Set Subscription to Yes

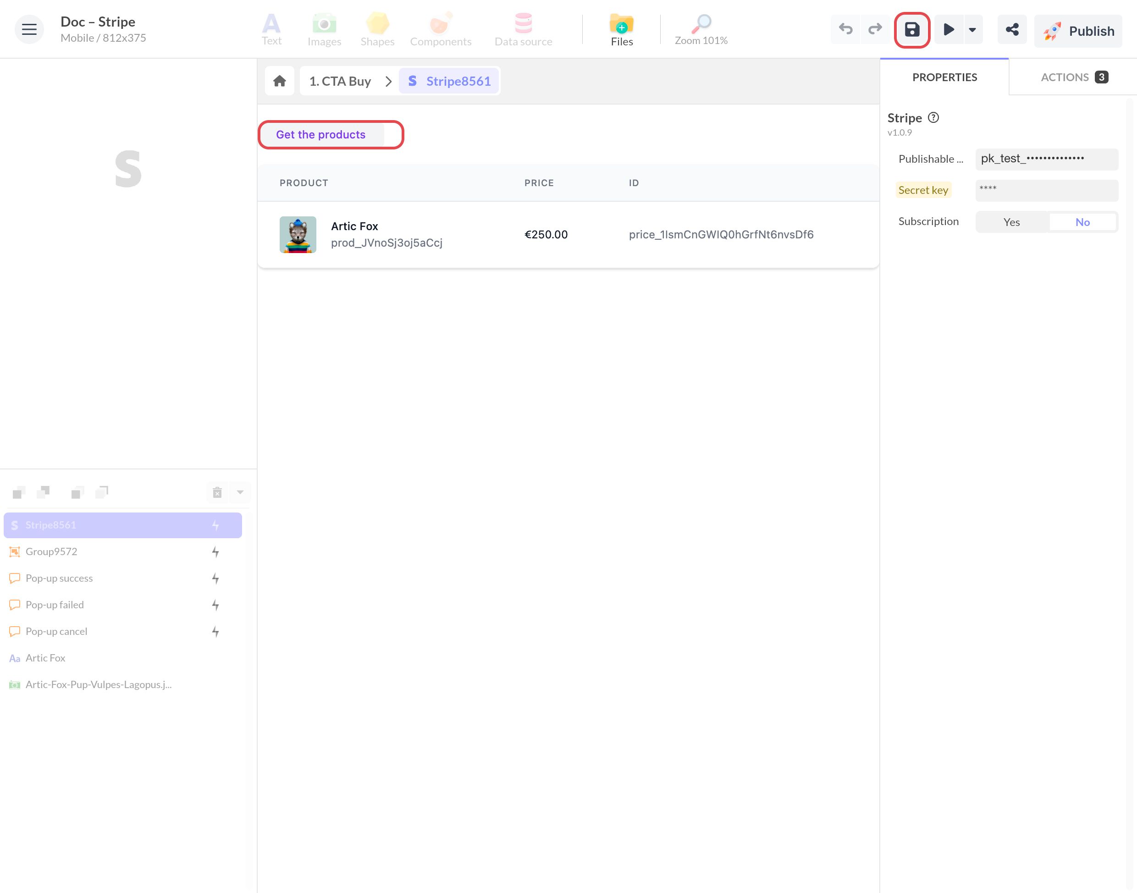[1011, 222]
